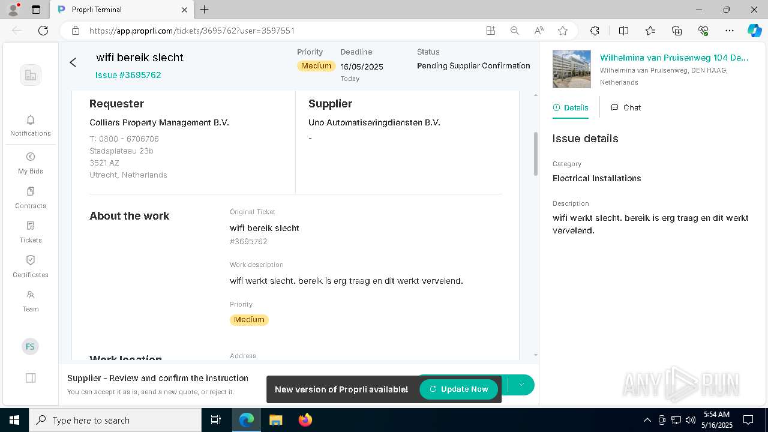This screenshot has height=432, width=768.
Task: Launch Firefox from the taskbar
Action: coord(305,420)
